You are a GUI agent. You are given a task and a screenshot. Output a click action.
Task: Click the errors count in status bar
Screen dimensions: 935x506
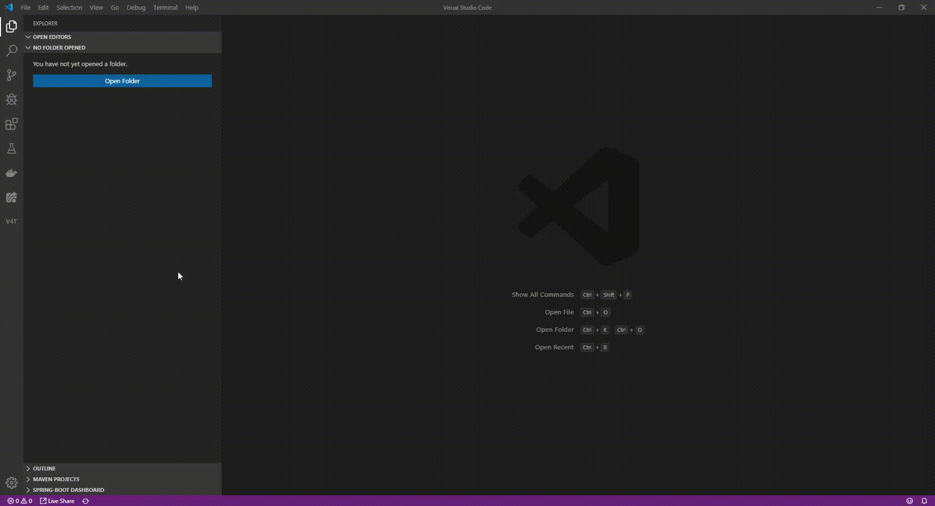click(13, 501)
